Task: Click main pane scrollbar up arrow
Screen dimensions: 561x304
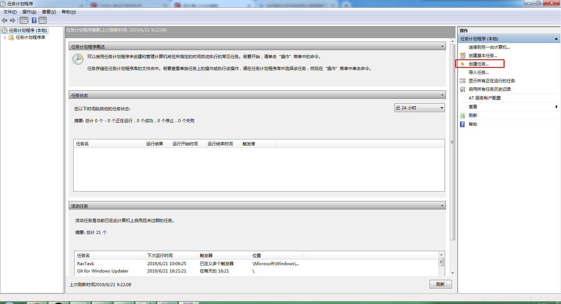Action: point(453,41)
